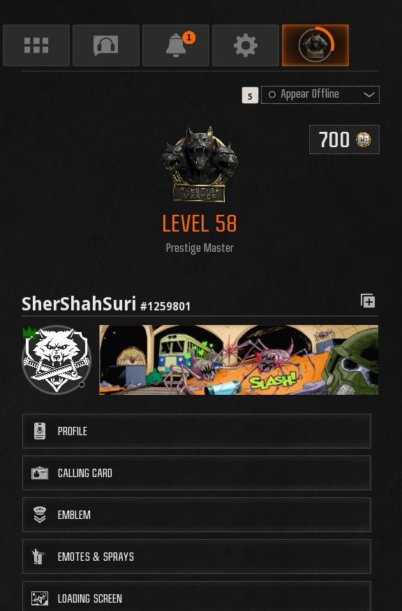Click the Slash spider calling card banner
This screenshot has height=611, width=402.
pos(239,360)
